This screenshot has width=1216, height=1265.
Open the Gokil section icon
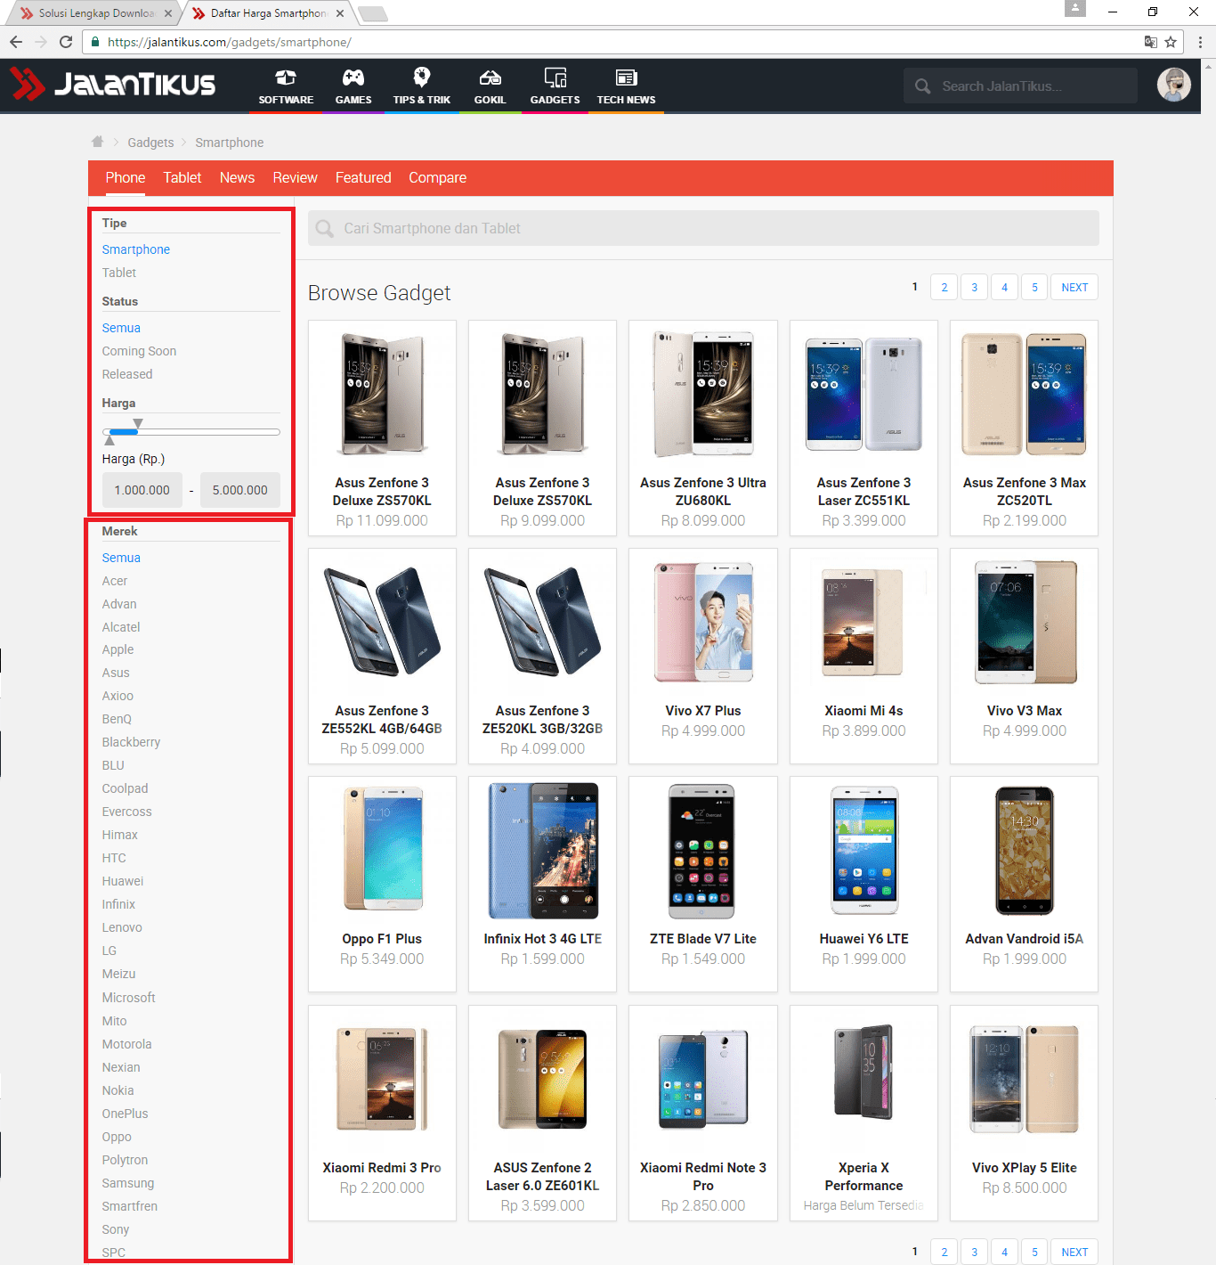click(x=490, y=78)
